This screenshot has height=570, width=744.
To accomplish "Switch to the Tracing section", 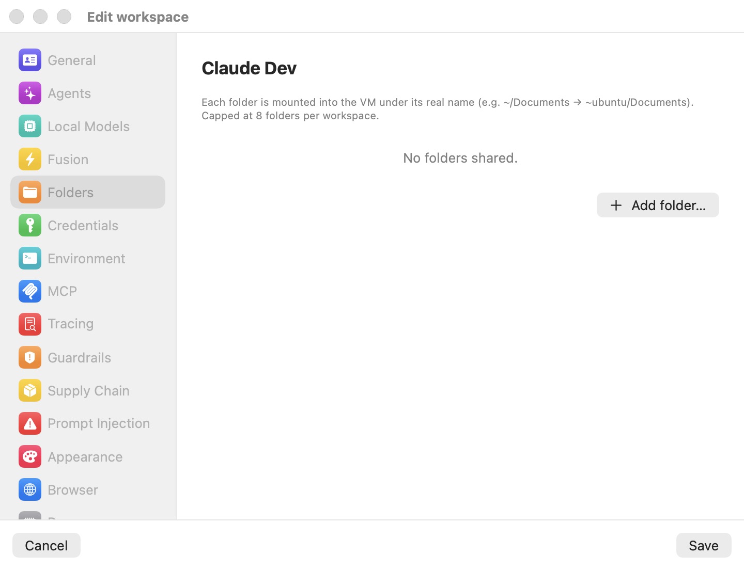I will click(x=88, y=324).
